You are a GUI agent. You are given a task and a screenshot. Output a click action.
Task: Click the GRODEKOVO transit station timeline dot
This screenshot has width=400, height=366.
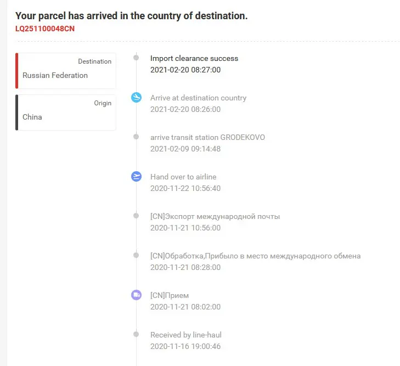[136, 137]
